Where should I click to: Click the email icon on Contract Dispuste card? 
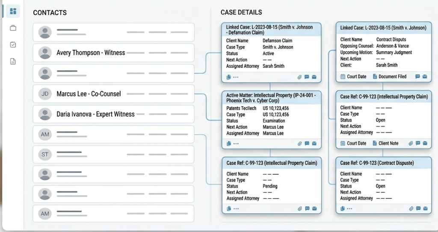point(425,209)
